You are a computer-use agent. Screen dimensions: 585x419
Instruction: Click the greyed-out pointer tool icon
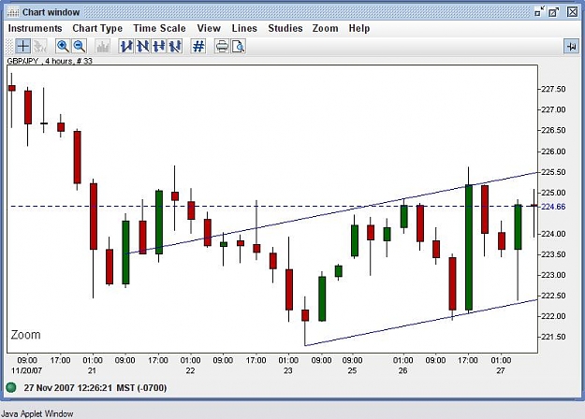(x=39, y=46)
